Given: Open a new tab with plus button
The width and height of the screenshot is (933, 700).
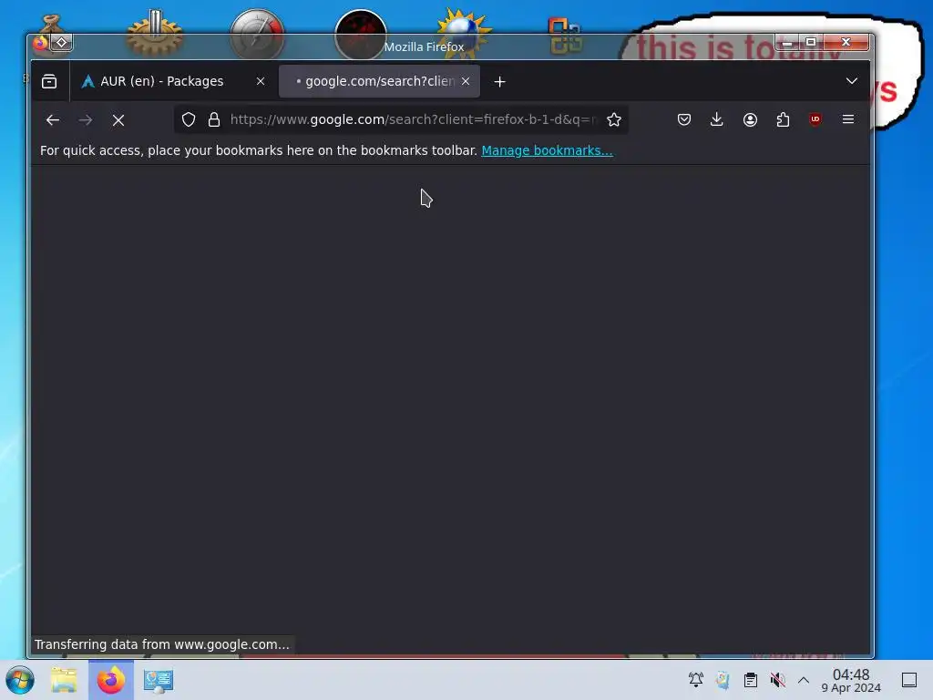Looking at the screenshot, I should click(500, 81).
